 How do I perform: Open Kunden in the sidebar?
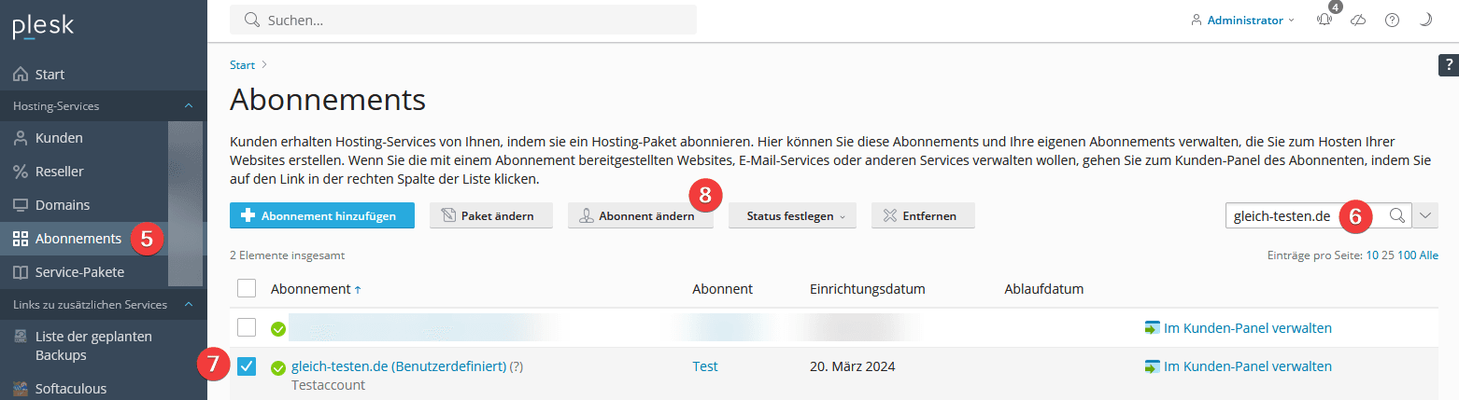[x=59, y=138]
